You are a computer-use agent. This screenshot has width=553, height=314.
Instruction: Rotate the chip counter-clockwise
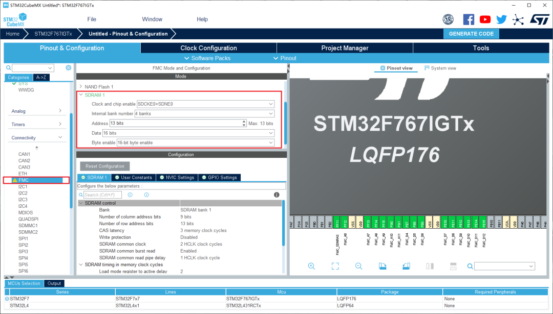406,266
